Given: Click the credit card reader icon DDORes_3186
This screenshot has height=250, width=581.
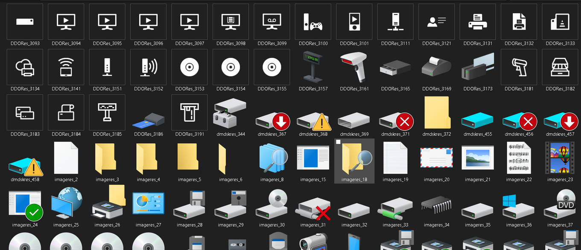Looking at the screenshot, I should click(148, 112).
